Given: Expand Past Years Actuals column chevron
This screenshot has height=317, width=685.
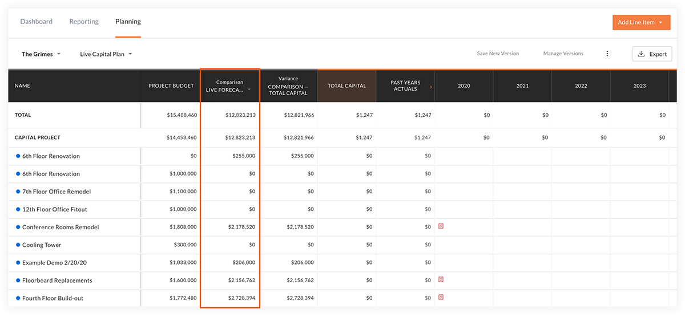Looking at the screenshot, I should [430, 87].
